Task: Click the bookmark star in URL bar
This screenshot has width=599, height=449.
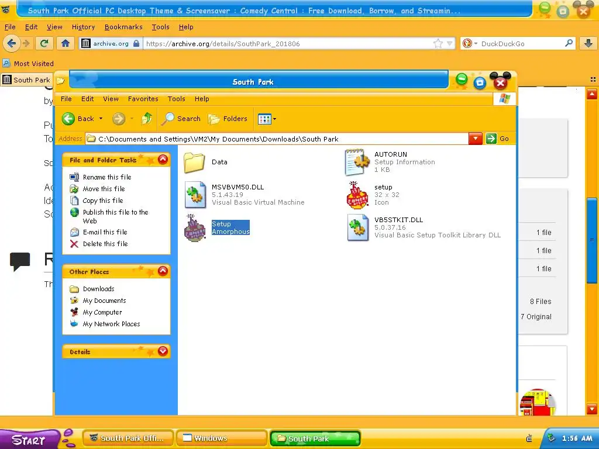Action: coord(438,43)
